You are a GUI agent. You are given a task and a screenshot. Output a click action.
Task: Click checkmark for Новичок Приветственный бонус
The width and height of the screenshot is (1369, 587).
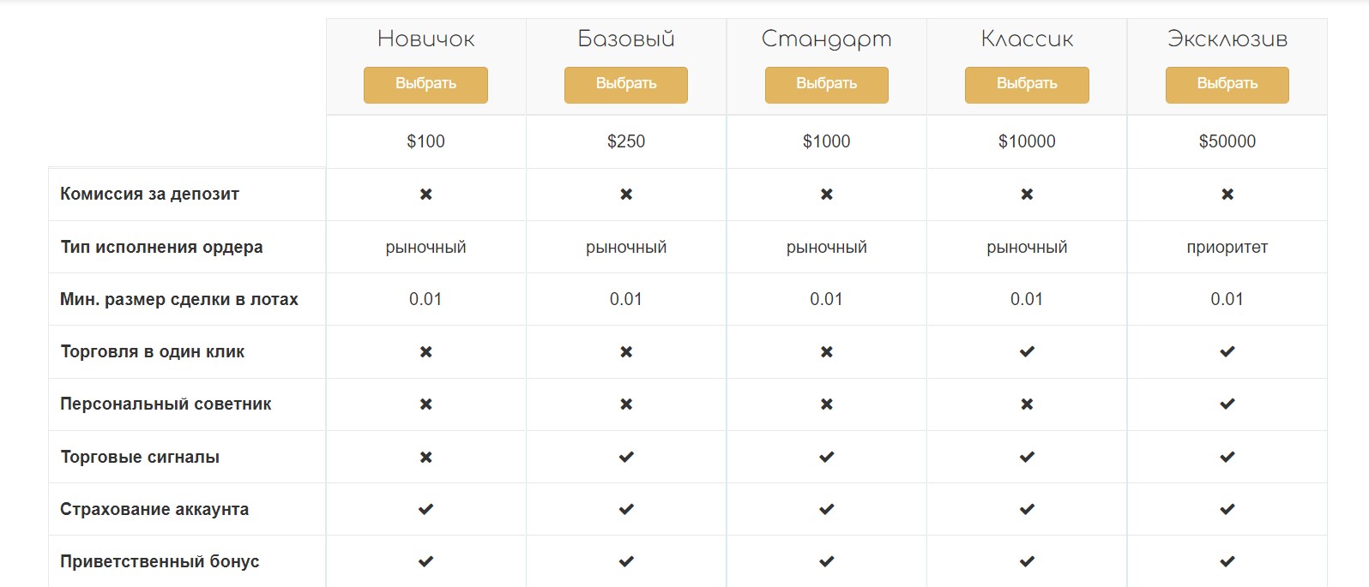tap(425, 561)
